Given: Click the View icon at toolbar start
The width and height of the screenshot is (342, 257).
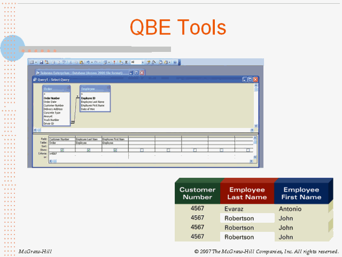Looking at the screenshot, I should tap(32, 63).
